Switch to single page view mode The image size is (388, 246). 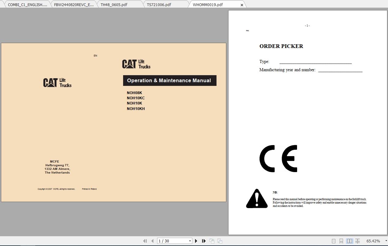[x=333, y=241]
